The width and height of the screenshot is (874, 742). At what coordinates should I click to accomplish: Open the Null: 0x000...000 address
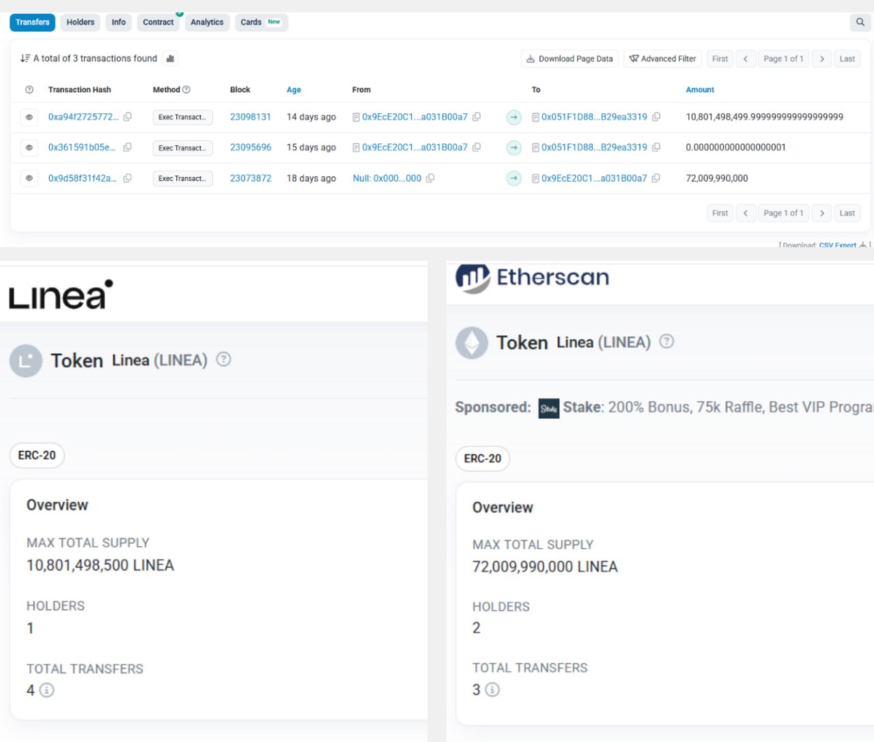387,178
